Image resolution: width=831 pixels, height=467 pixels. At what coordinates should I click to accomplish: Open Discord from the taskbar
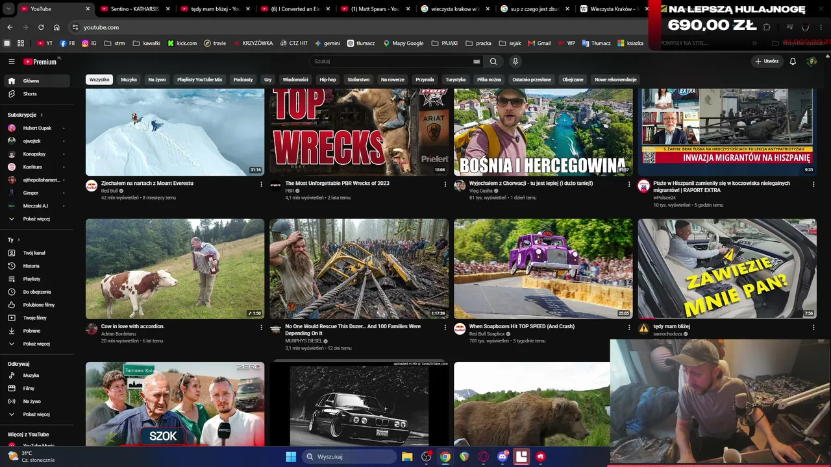[502, 457]
